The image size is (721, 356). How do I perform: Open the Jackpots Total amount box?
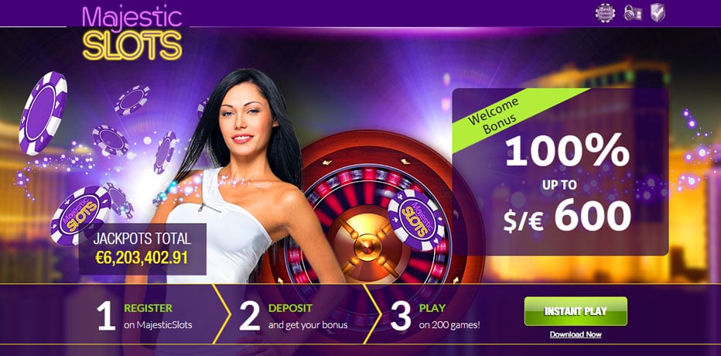pos(142,249)
